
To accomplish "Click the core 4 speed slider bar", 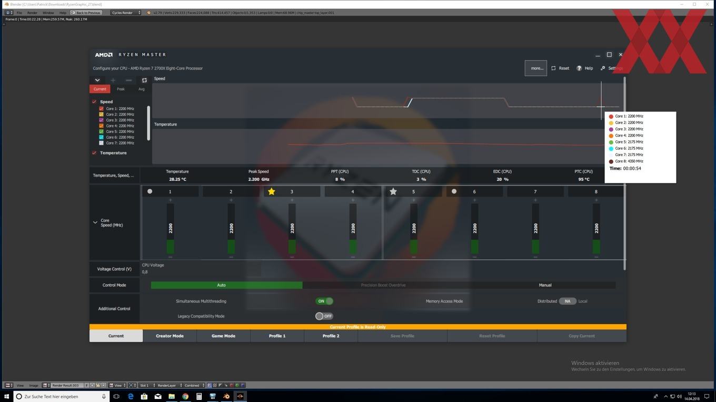I will click(x=353, y=229).
